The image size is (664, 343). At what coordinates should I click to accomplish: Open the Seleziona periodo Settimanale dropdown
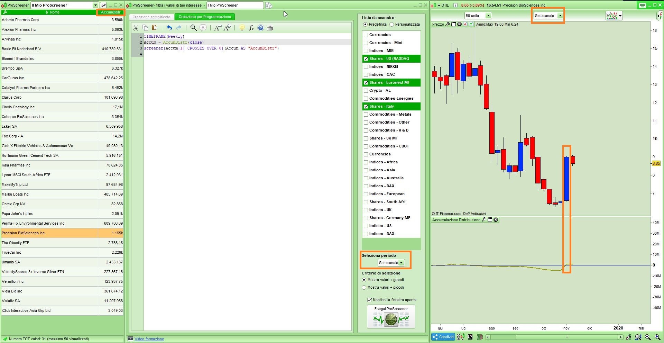coord(401,263)
